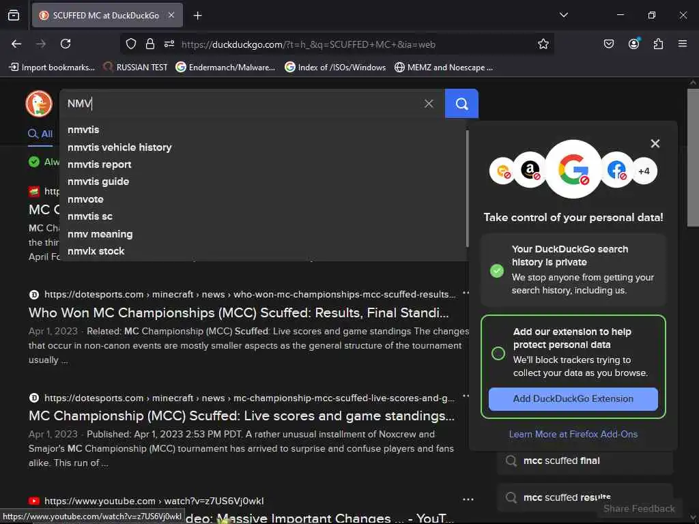Open a new tab with plus button
This screenshot has height=524, width=699.
click(197, 16)
